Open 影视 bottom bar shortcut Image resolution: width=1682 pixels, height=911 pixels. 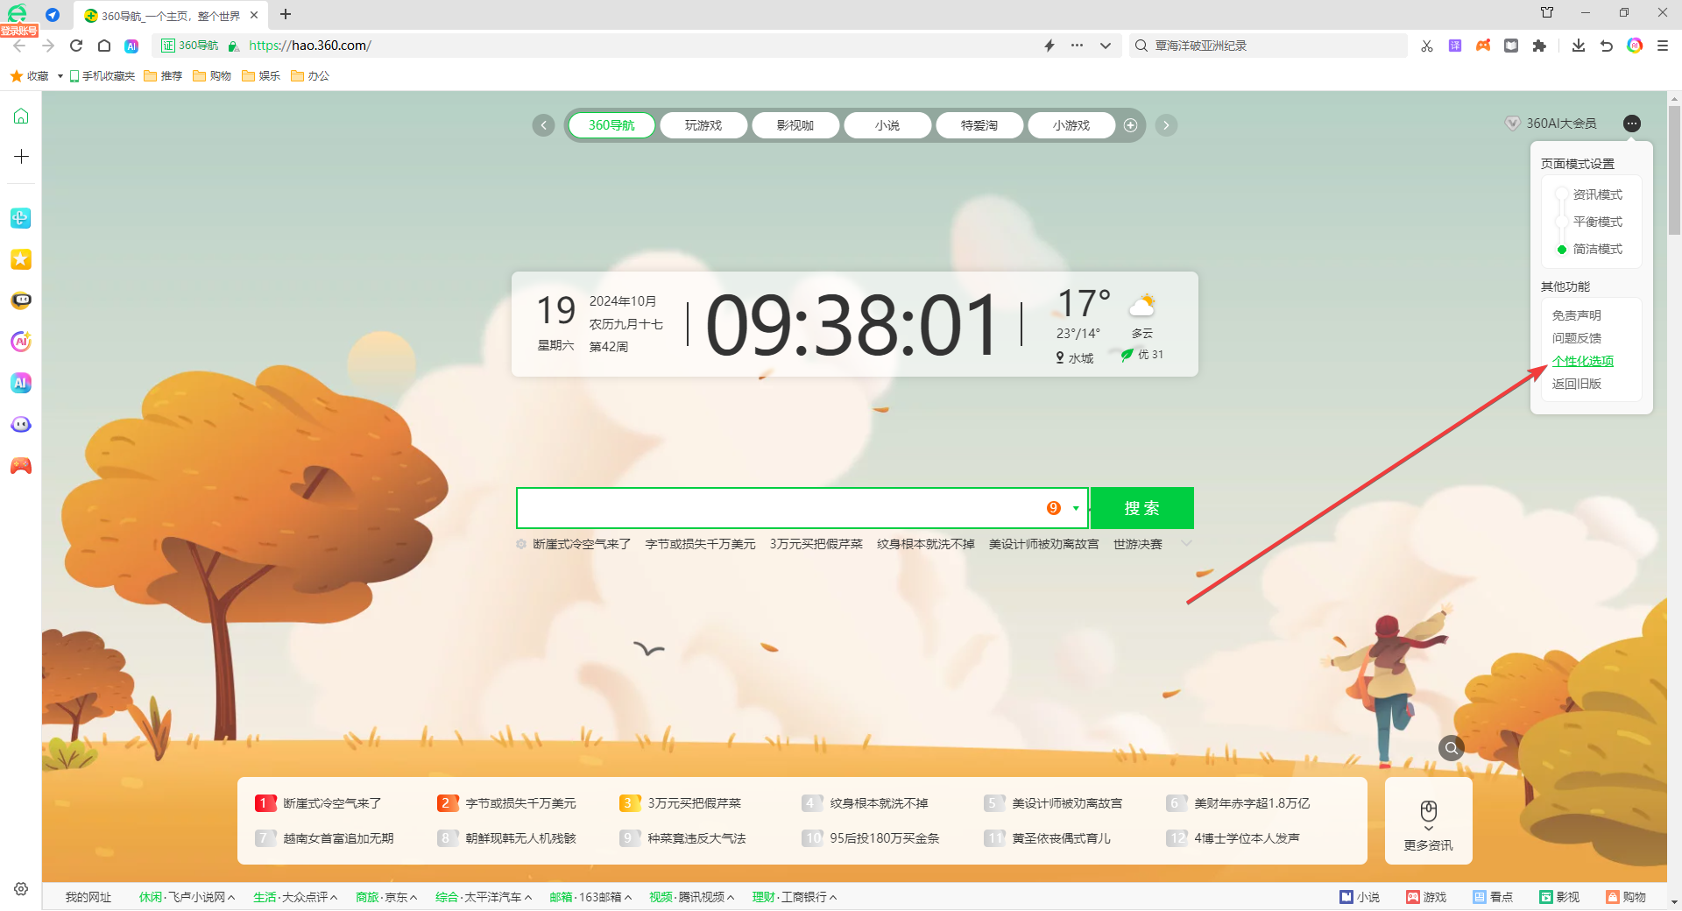click(x=1559, y=897)
